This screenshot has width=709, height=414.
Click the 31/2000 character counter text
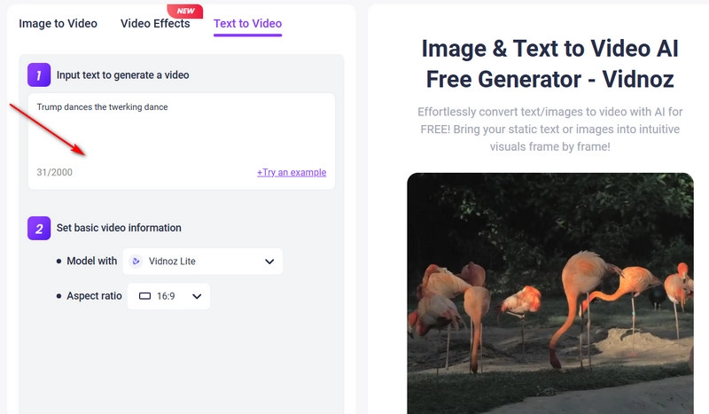54,172
